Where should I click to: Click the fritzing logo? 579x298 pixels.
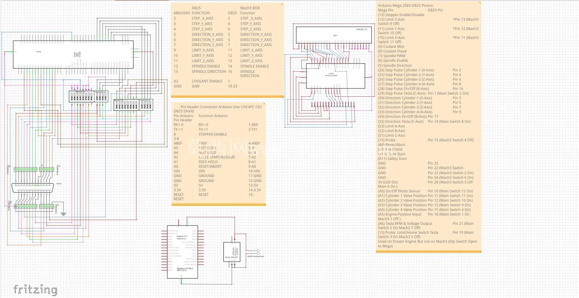(x=35, y=289)
